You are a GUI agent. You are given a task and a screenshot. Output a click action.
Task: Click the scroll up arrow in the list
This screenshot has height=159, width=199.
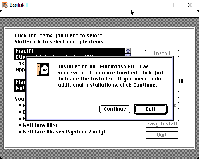point(128,51)
